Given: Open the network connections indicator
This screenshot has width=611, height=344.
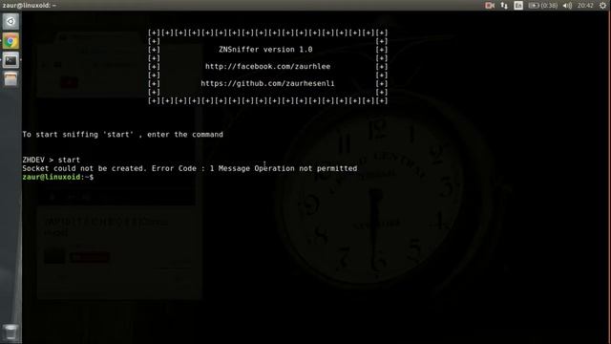Looking at the screenshot, I should coord(504,6).
